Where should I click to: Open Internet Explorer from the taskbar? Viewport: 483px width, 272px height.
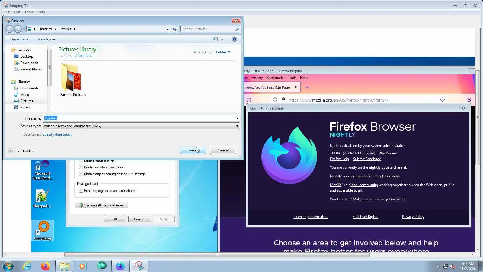coord(27,266)
